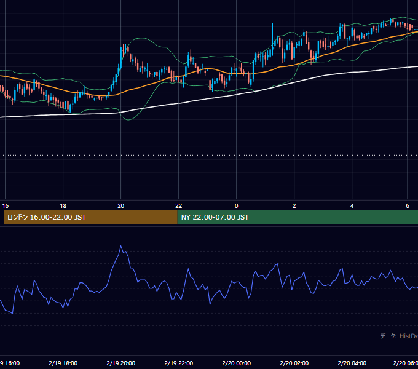The width and height of the screenshot is (418, 369).
Task: Click the hour 18 axis label
Action: (x=63, y=206)
